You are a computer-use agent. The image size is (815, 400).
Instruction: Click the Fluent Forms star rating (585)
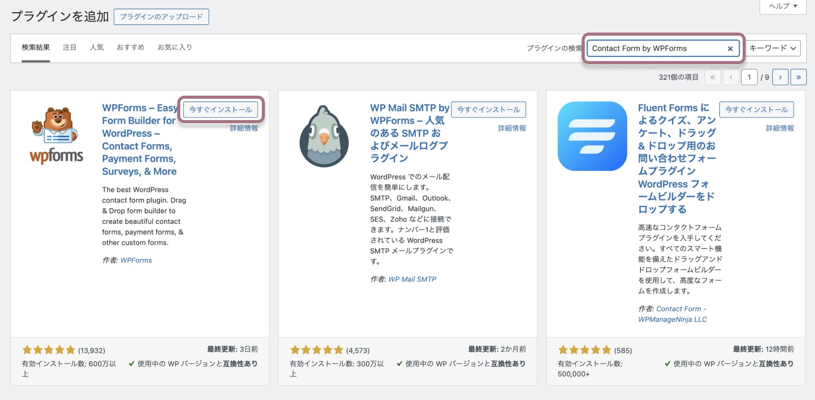595,350
